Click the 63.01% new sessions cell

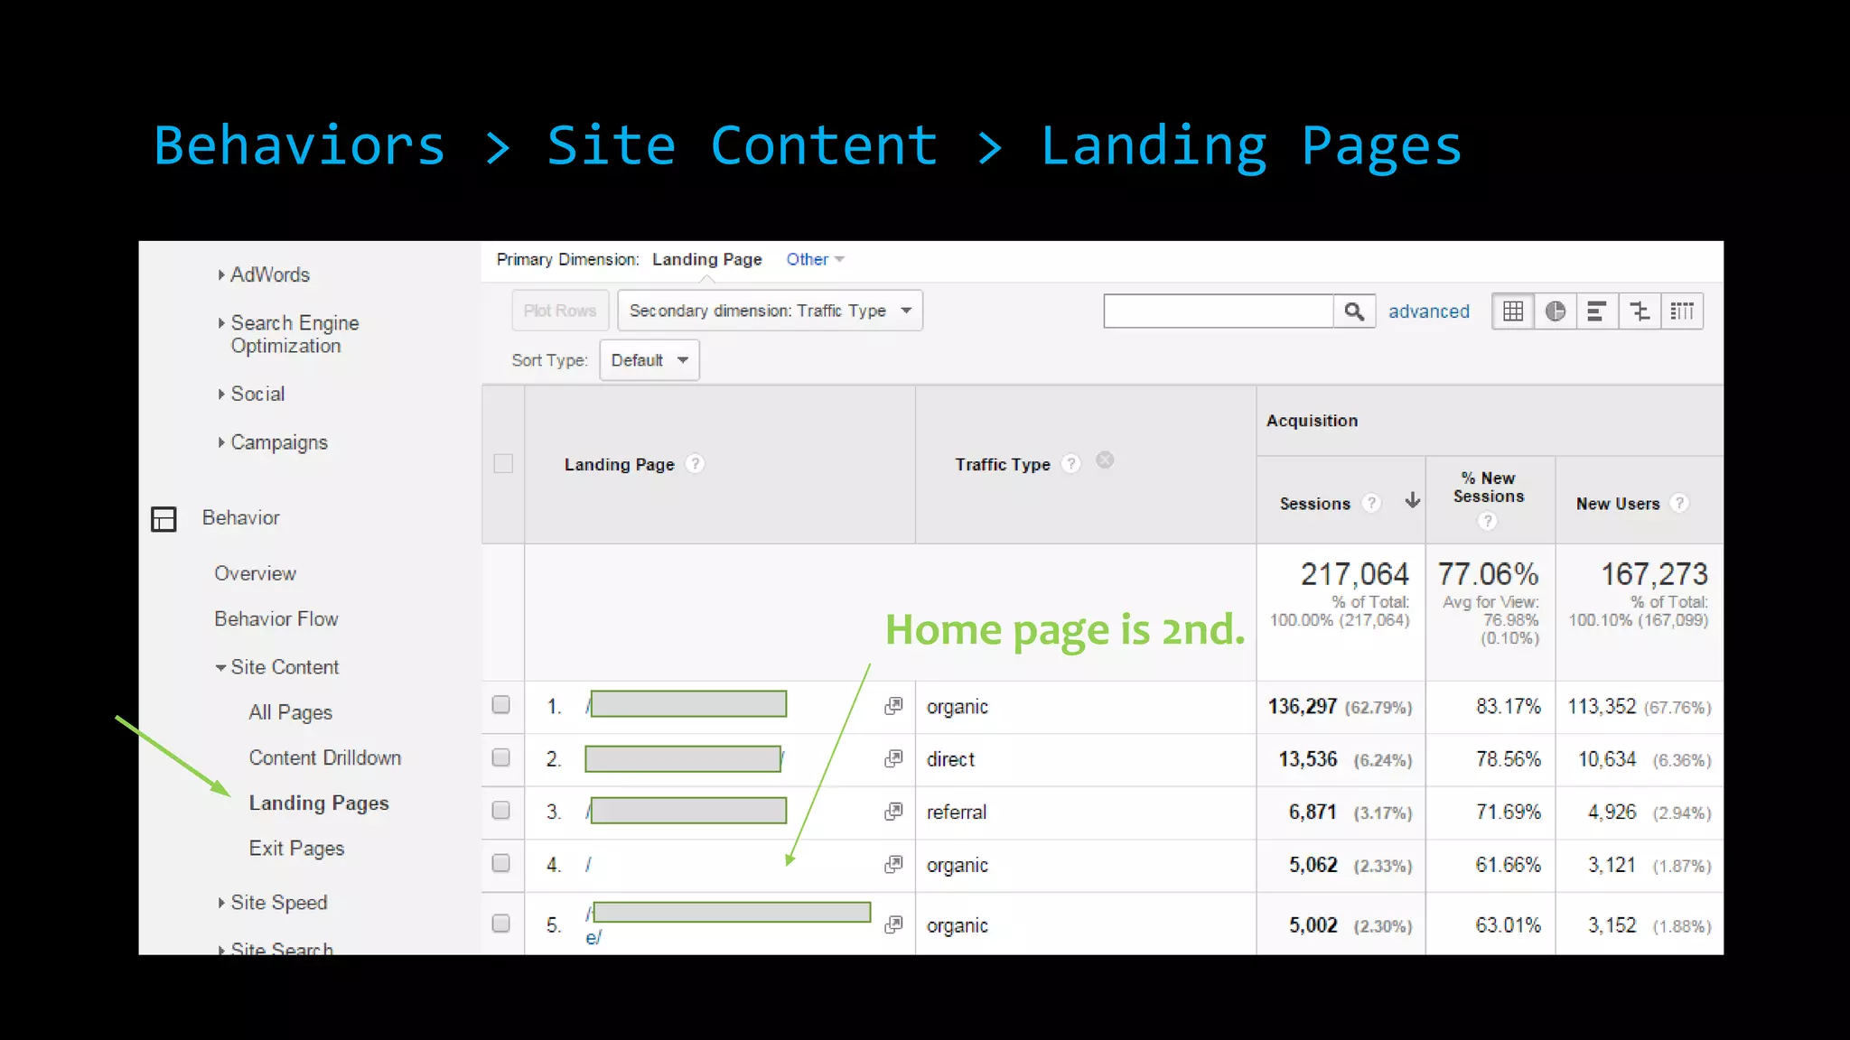pyautogui.click(x=1508, y=925)
